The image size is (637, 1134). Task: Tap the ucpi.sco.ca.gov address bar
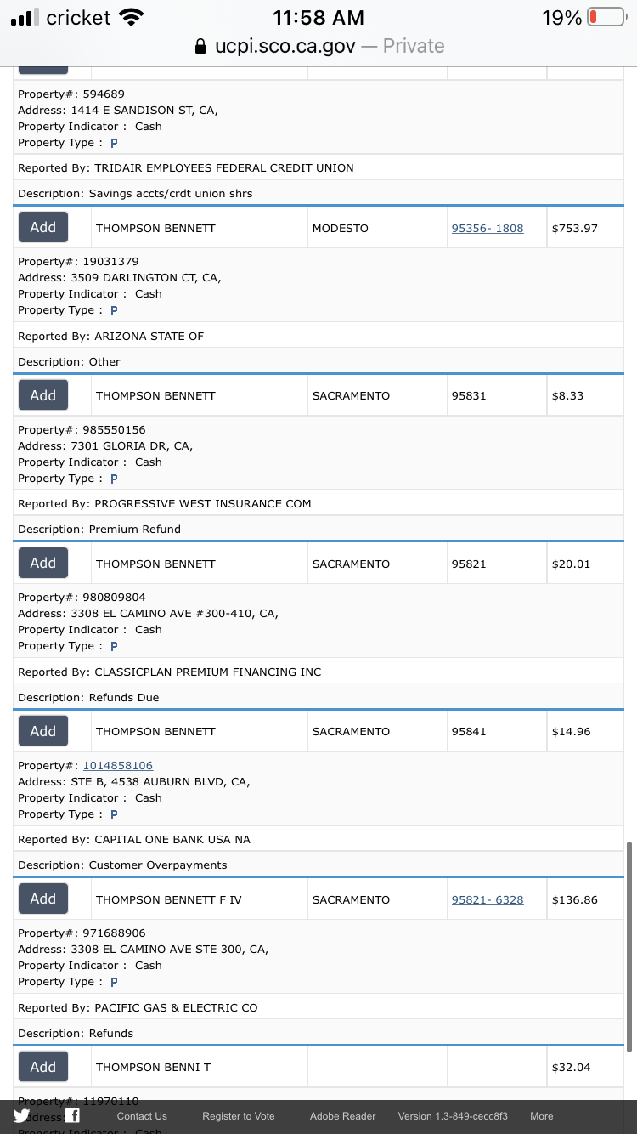click(318, 46)
